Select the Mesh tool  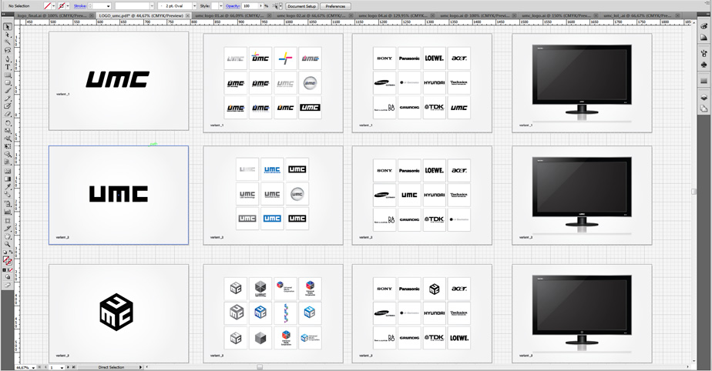coord(8,171)
